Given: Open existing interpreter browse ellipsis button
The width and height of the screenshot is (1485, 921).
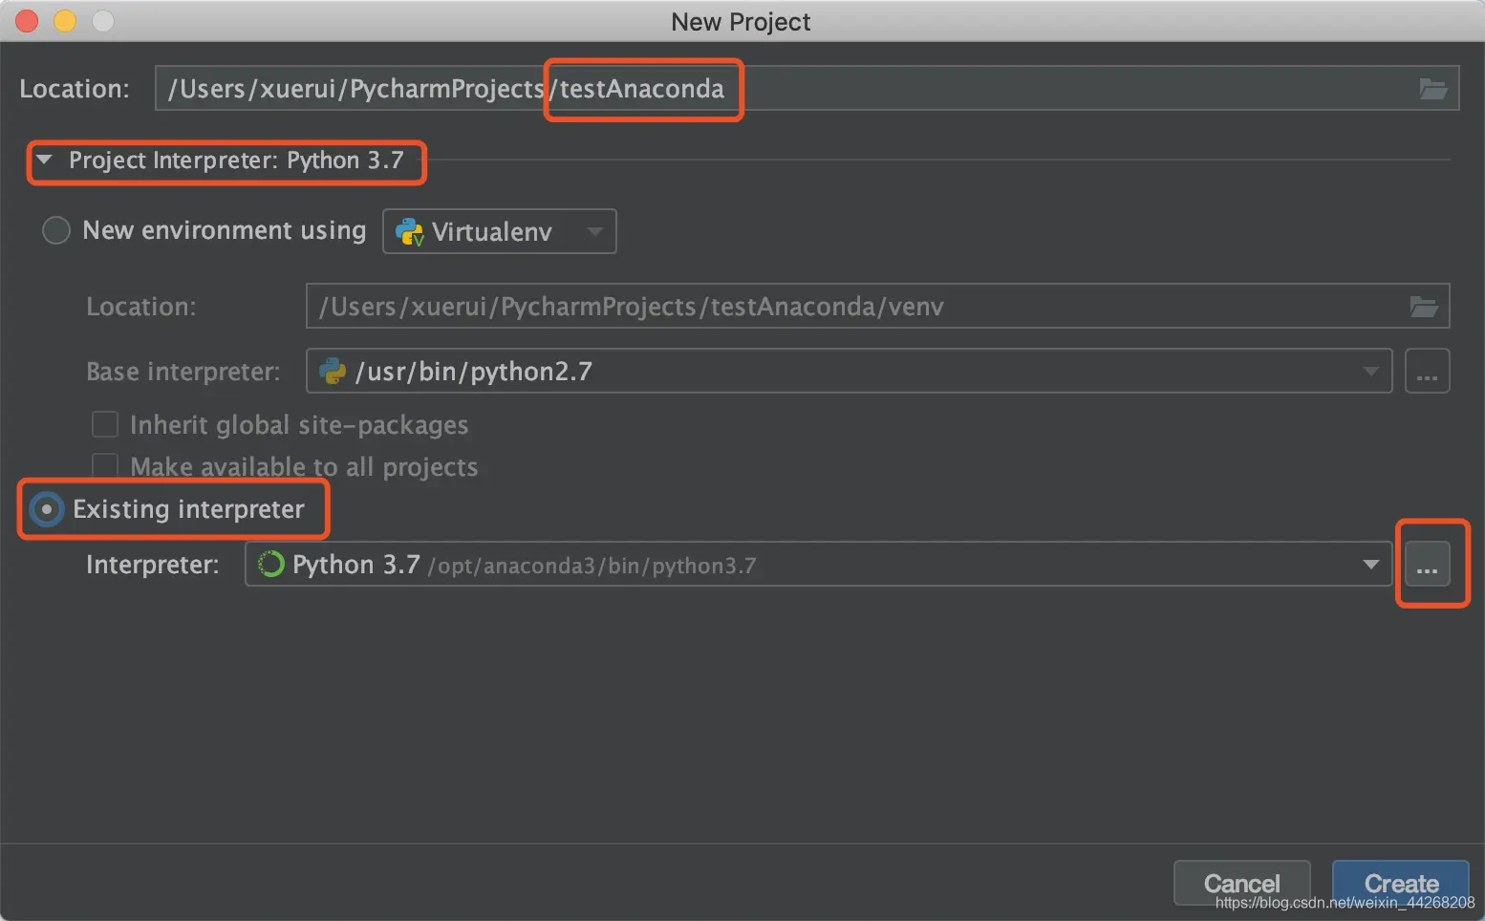Looking at the screenshot, I should click(x=1428, y=565).
